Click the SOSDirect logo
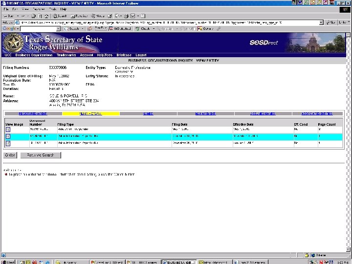 point(264,43)
